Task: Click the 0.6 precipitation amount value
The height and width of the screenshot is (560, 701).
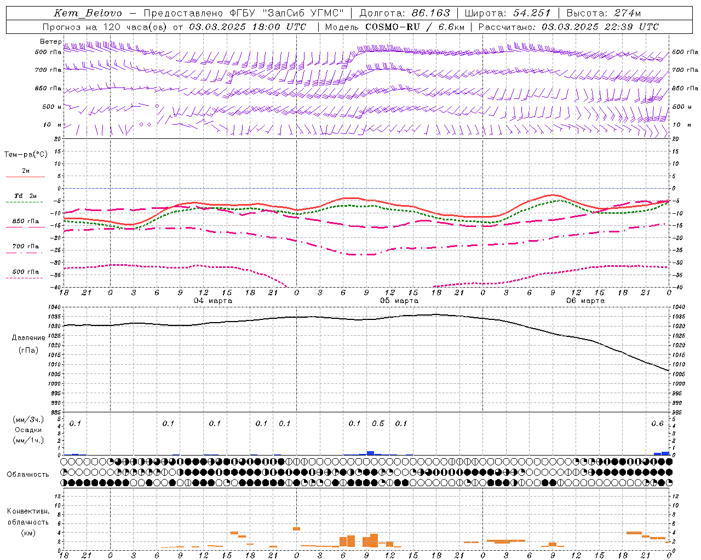Action: tap(657, 424)
